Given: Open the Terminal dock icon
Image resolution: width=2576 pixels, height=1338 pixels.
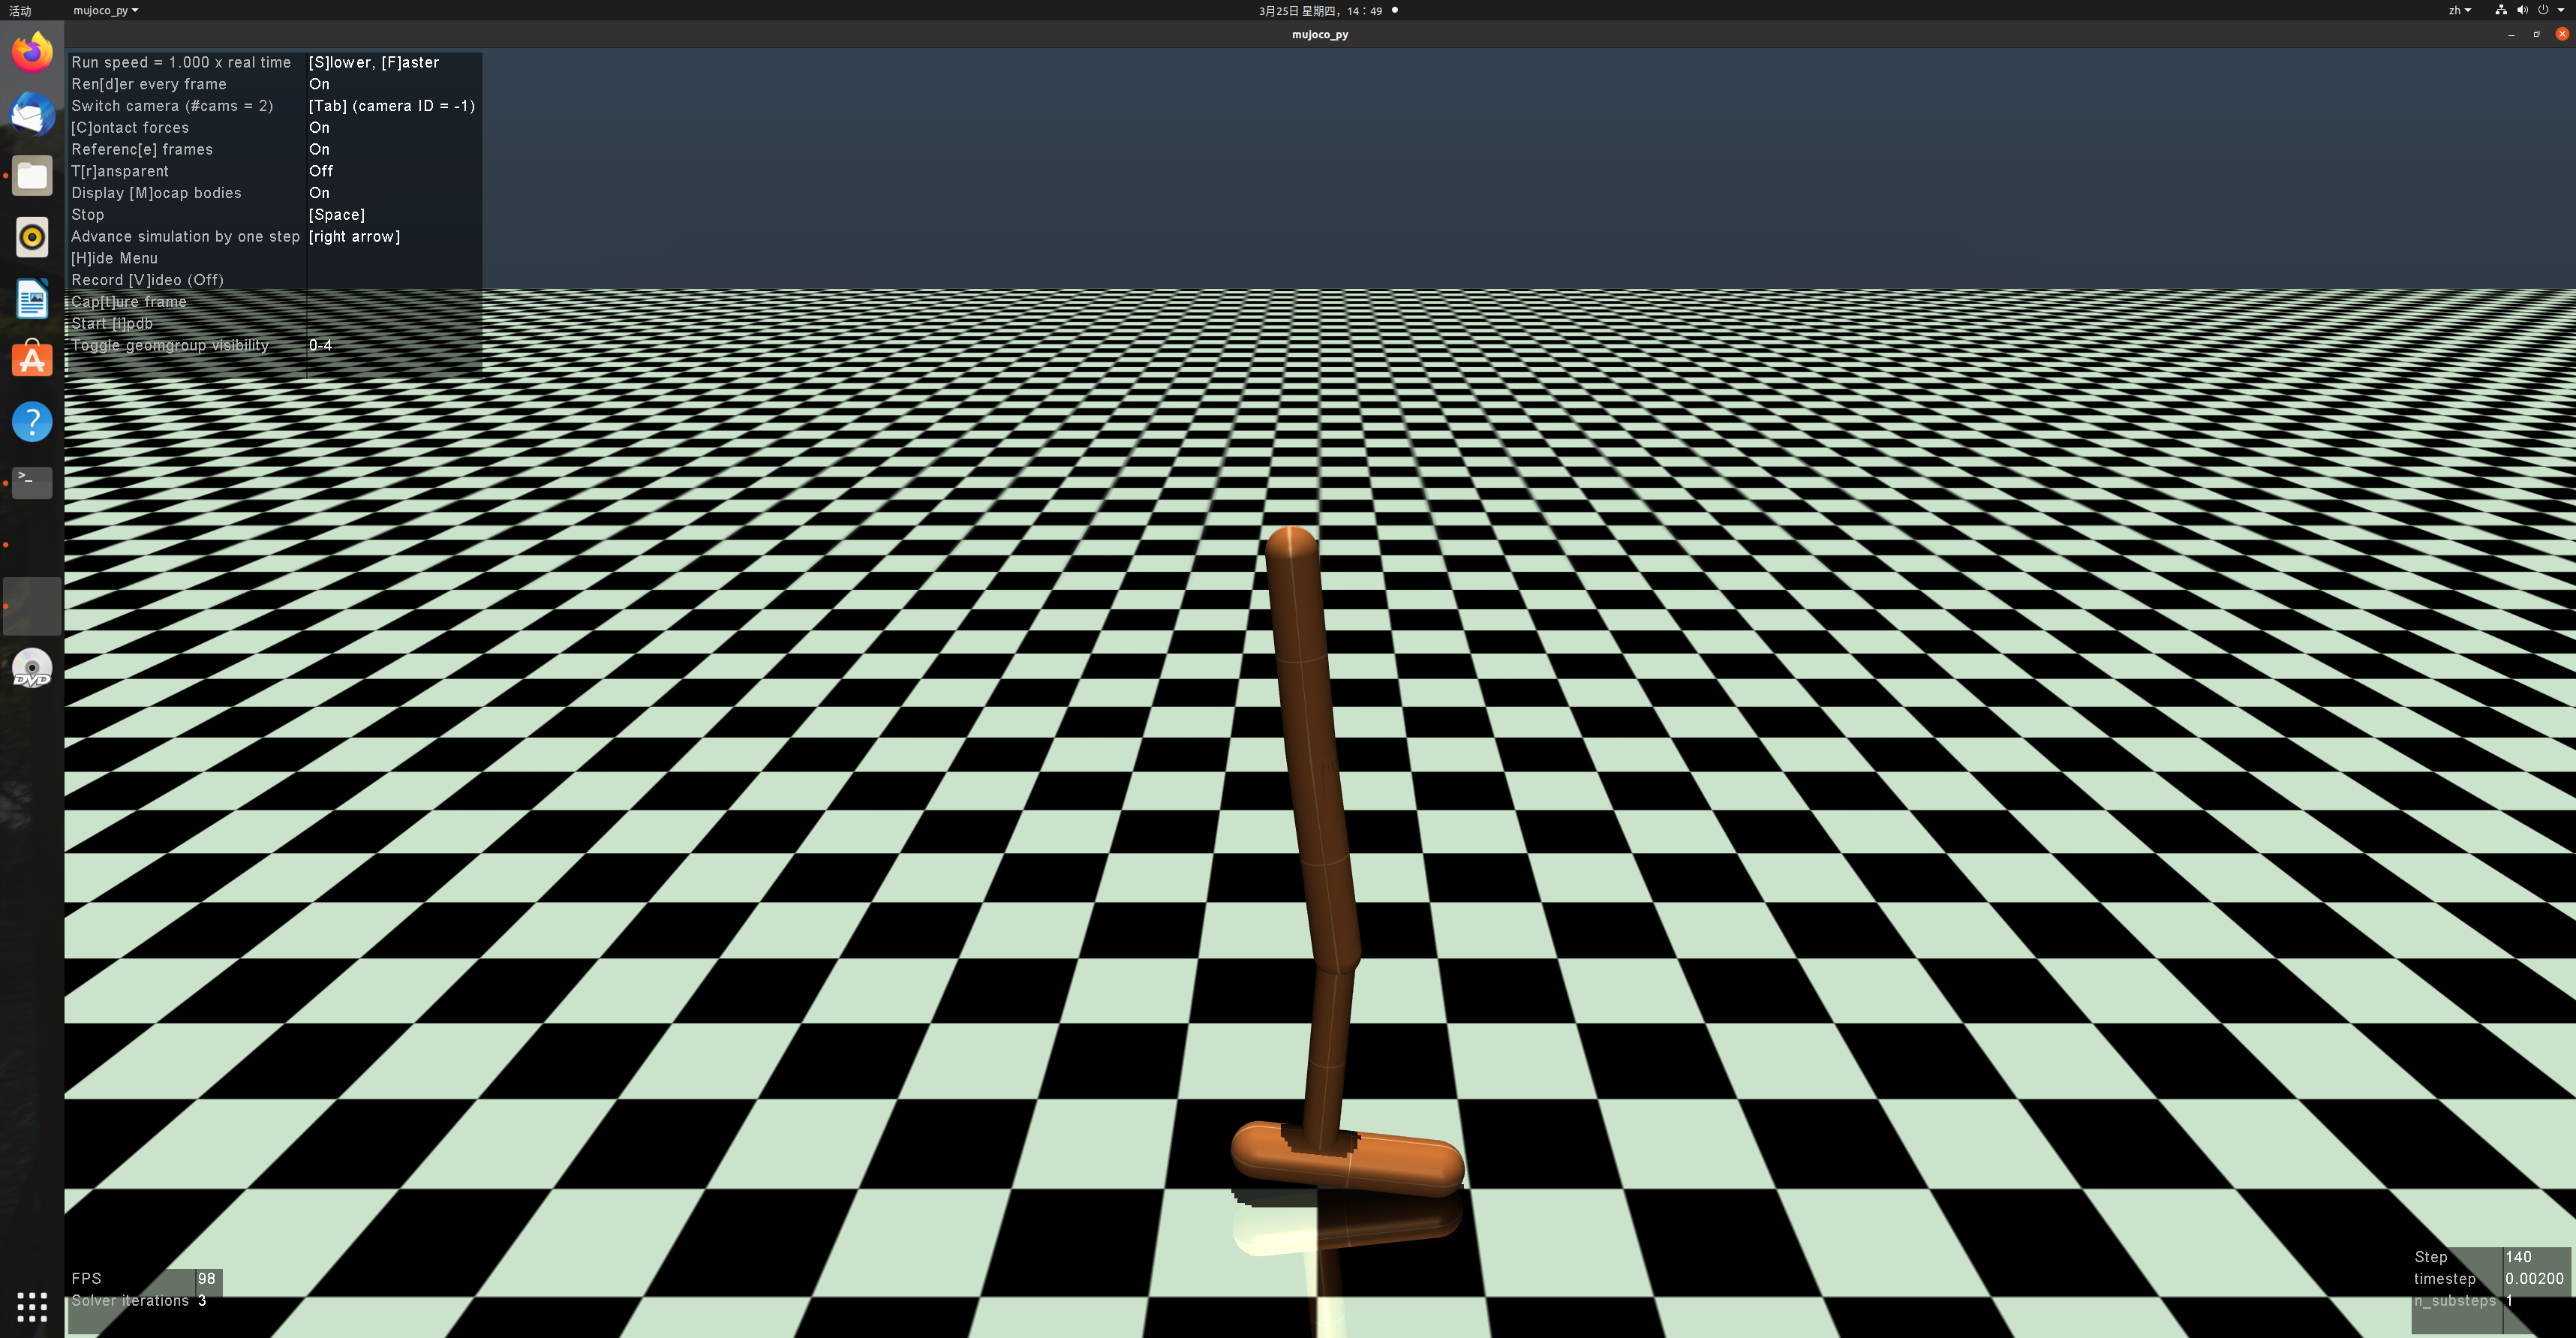Looking at the screenshot, I should point(32,483).
